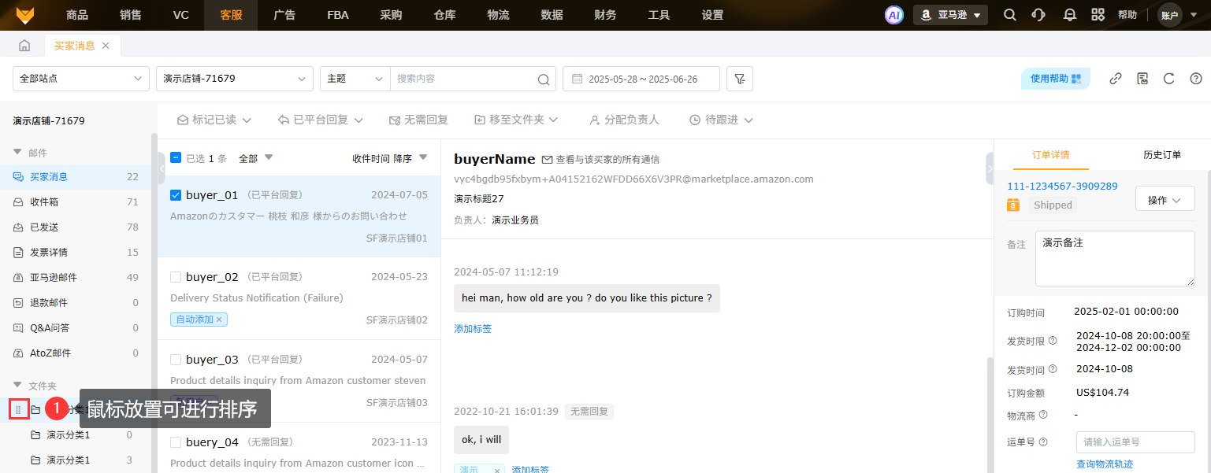Open the 操作 dropdown button
The image size is (1211, 473).
pos(1165,200)
